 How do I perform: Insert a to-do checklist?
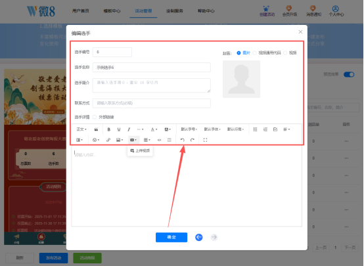coord(275,129)
